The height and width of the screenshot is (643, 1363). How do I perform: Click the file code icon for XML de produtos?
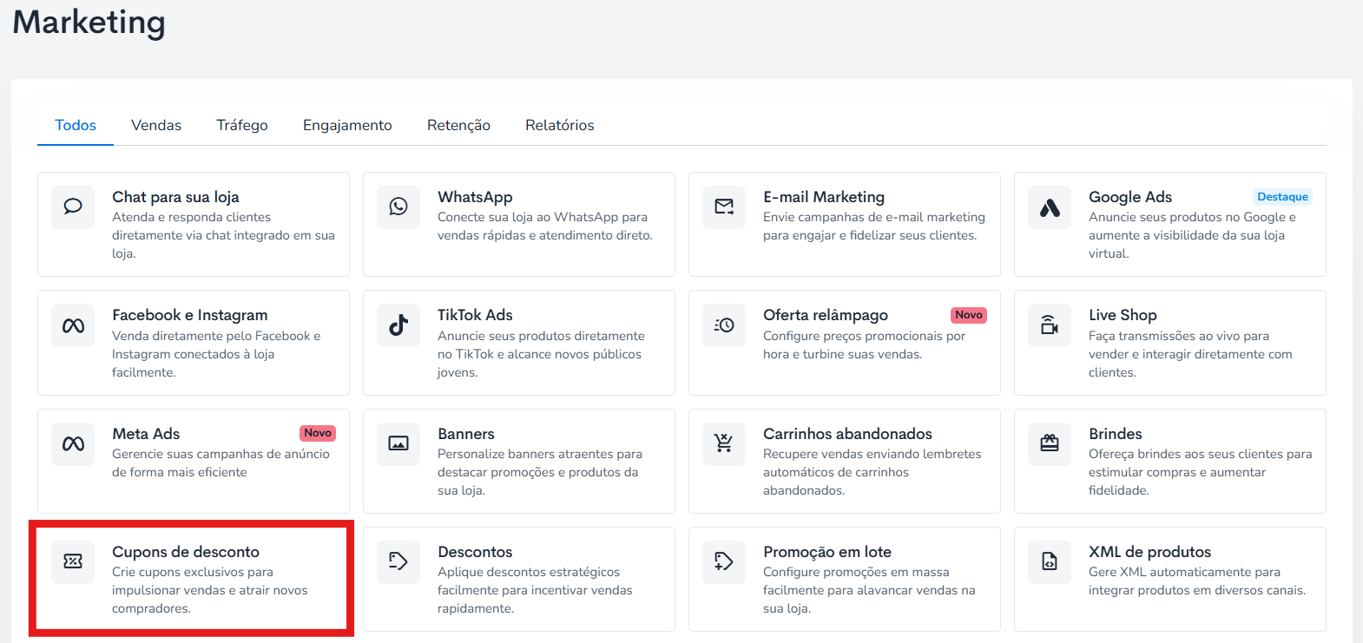click(1050, 562)
